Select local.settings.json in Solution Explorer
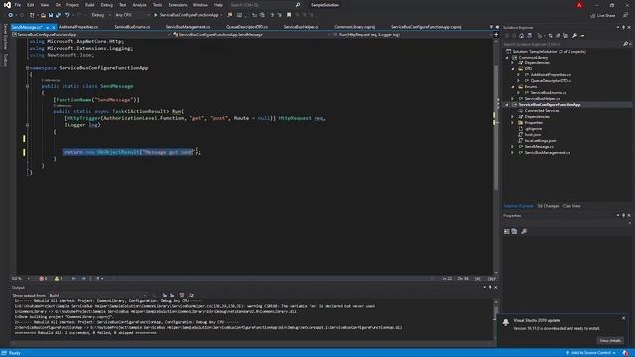This screenshot has height=357, width=635. [x=540, y=141]
